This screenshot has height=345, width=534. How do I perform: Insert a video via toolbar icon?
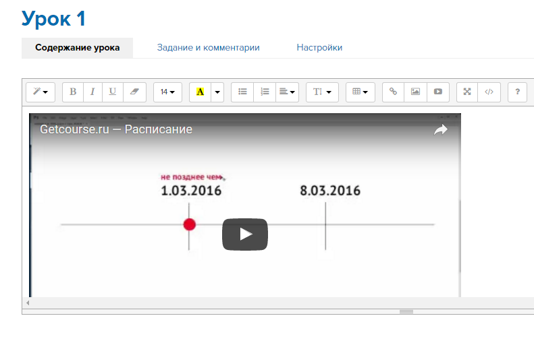coord(437,92)
